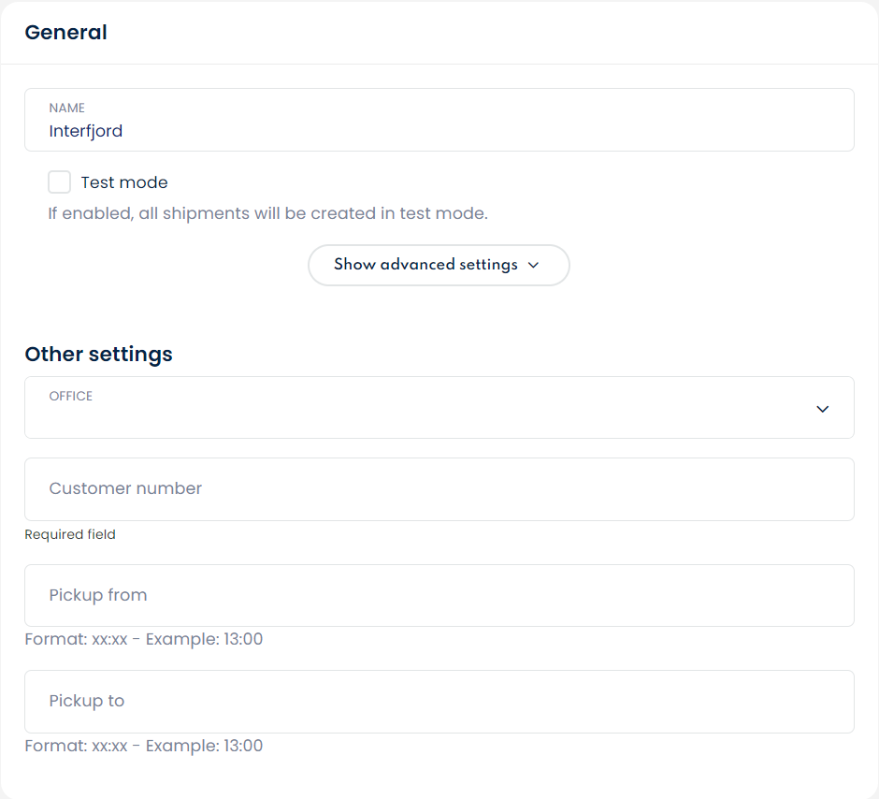This screenshot has height=799, width=879.
Task: Click the Customer number field
Action: (x=439, y=488)
